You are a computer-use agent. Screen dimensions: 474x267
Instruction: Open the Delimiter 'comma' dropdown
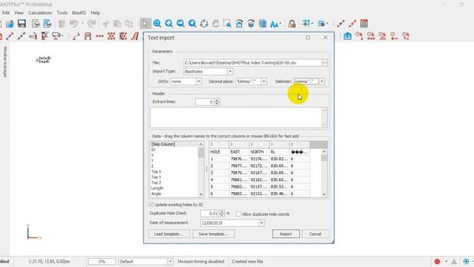click(321, 82)
